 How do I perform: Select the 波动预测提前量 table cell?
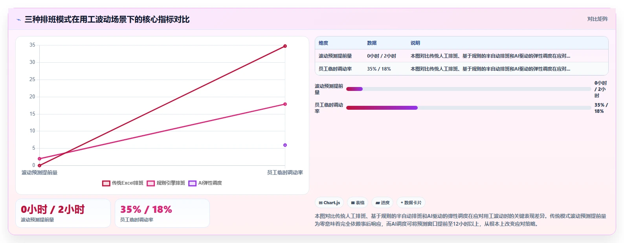(x=335, y=56)
